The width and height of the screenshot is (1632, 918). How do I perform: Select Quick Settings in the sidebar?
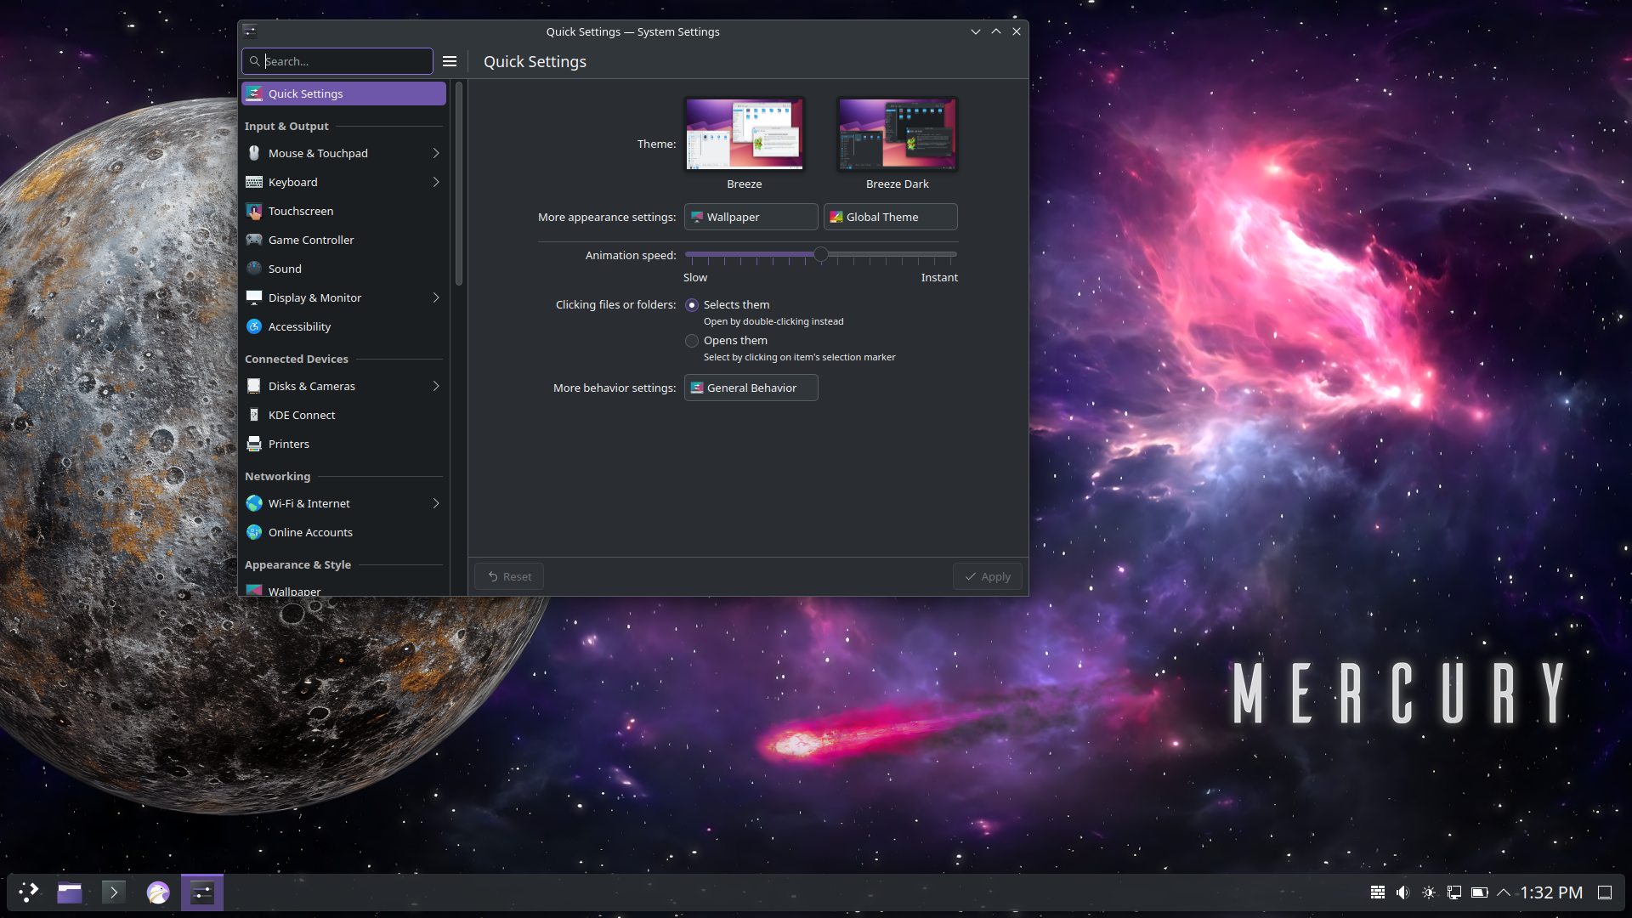(343, 93)
